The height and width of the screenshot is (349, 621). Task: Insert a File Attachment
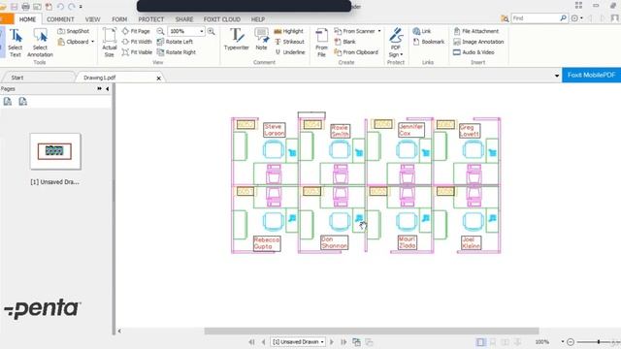tap(476, 31)
